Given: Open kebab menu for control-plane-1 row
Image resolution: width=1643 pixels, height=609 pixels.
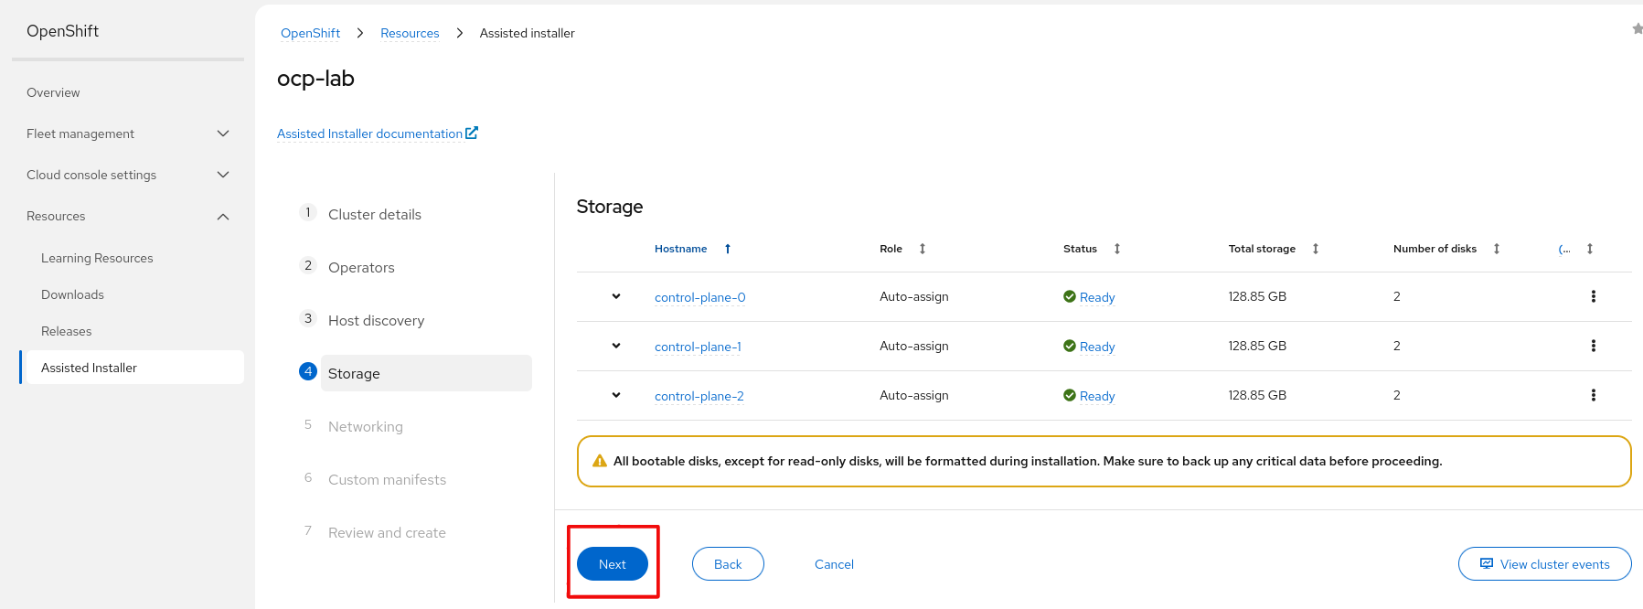Looking at the screenshot, I should point(1593,346).
